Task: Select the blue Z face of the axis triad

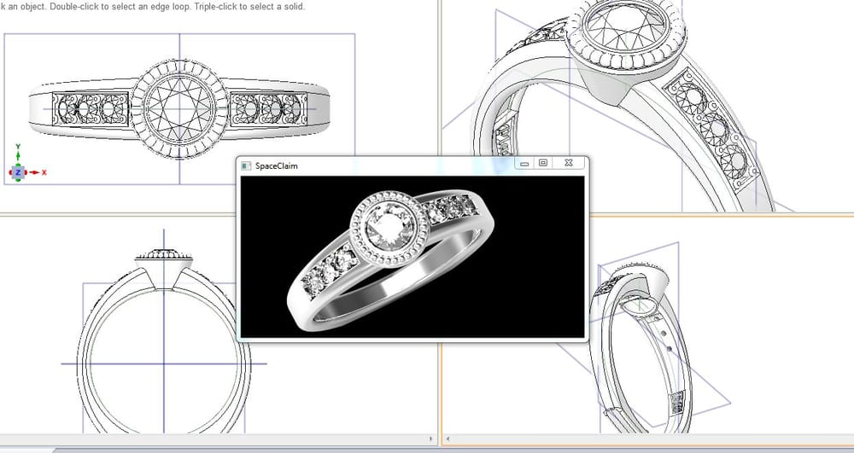Action: coord(19,172)
